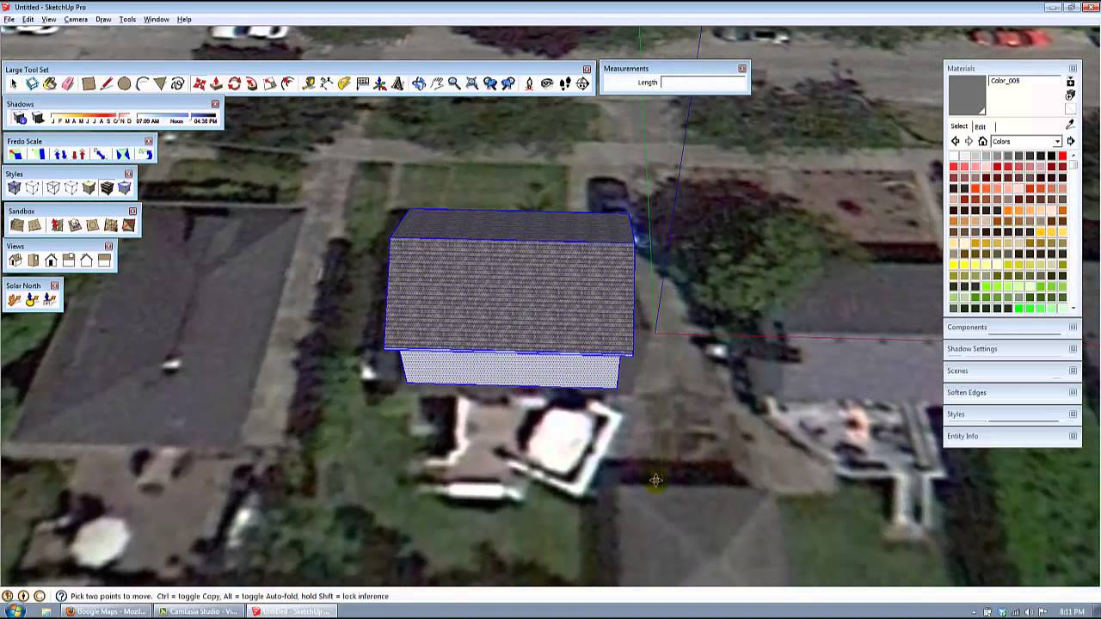Choose the Push/Pull tool
Image resolution: width=1101 pixels, height=619 pixels.
pos(217,83)
